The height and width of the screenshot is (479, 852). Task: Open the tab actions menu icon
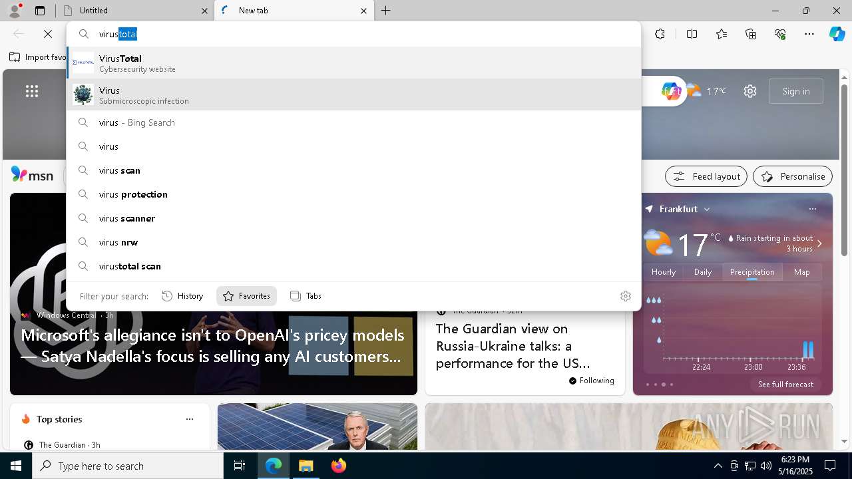pos(40,11)
